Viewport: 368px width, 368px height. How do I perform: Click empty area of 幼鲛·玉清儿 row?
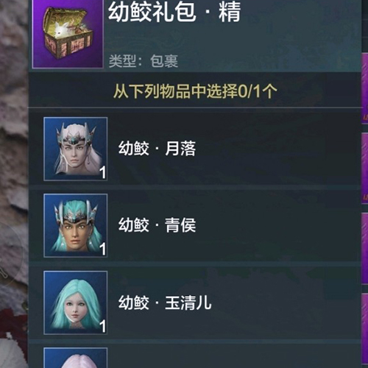[x=286, y=302]
